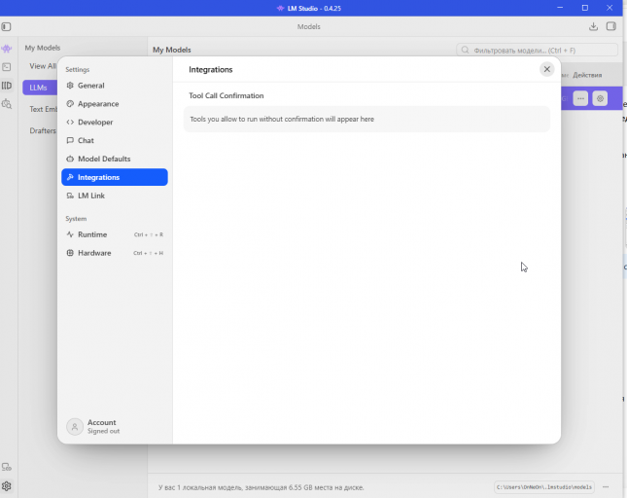
Task: Open the three-dots menu beside models path
Action: click(x=606, y=486)
